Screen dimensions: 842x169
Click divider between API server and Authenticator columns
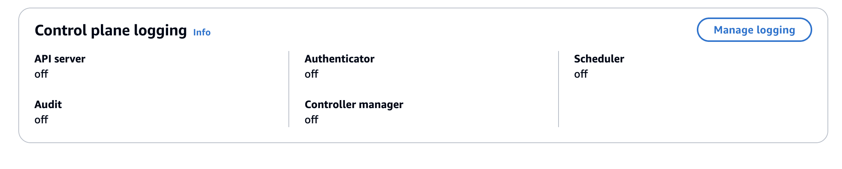(x=289, y=89)
